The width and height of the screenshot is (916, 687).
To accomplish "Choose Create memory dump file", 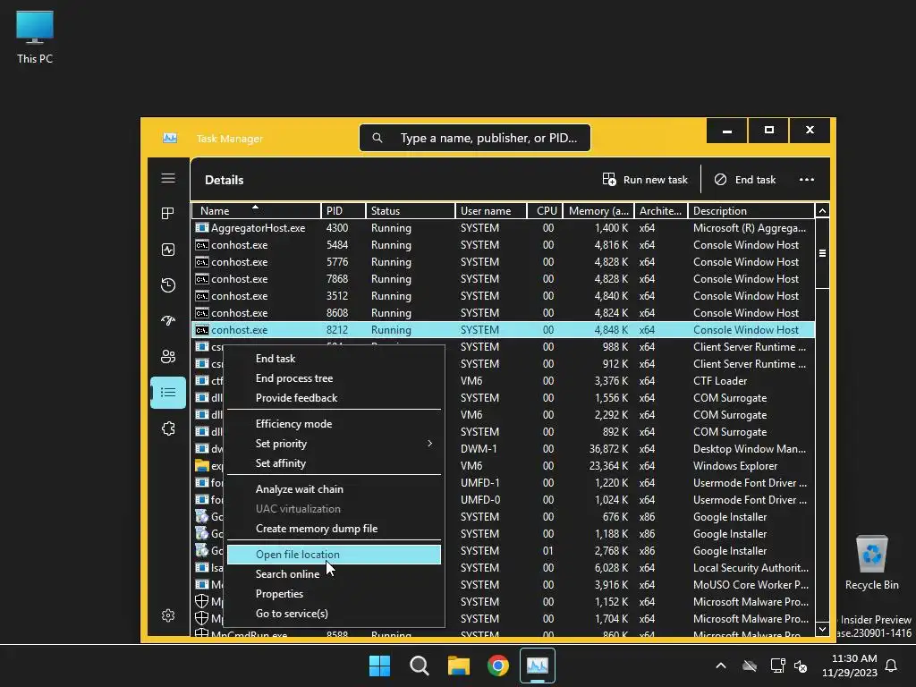I will click(317, 529).
